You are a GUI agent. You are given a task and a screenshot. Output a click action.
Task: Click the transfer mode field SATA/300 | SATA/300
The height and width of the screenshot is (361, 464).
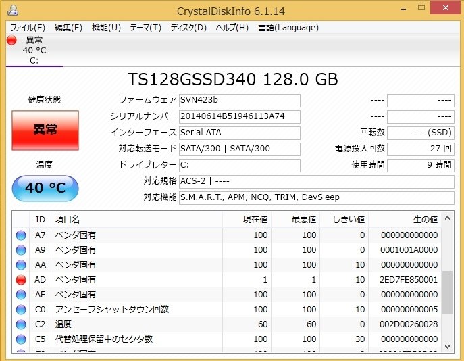point(240,149)
